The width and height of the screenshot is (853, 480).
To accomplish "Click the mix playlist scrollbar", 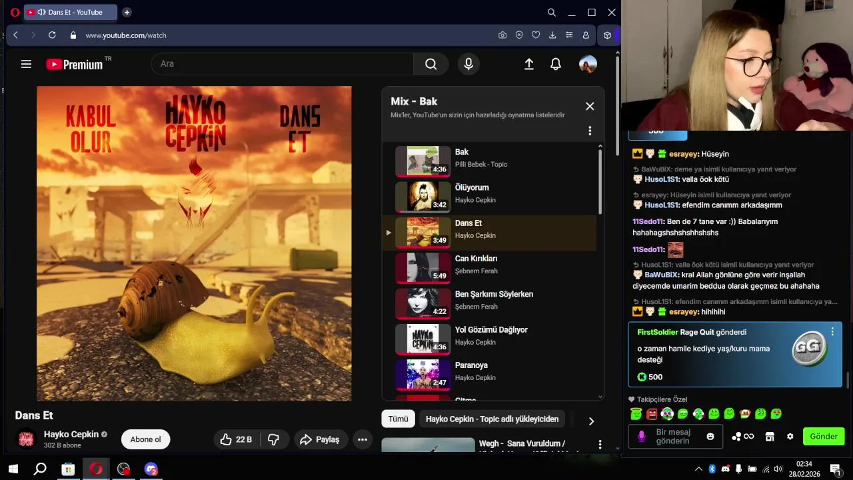I will [x=600, y=181].
